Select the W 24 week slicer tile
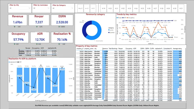The height and width of the screenshot is (109, 194). tap(136, 8)
